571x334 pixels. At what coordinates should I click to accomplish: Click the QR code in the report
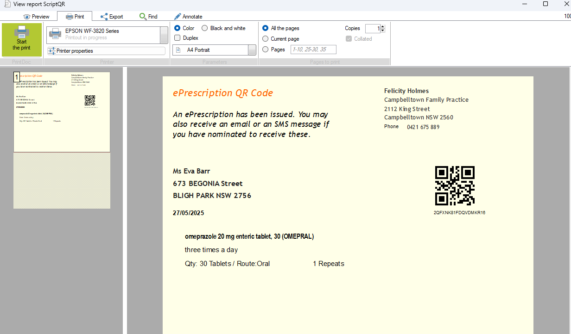point(455,186)
